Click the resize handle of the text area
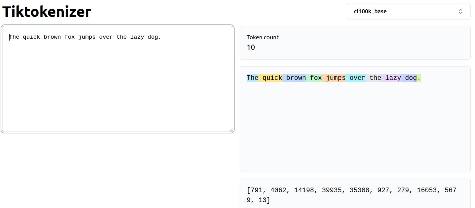 (x=231, y=130)
